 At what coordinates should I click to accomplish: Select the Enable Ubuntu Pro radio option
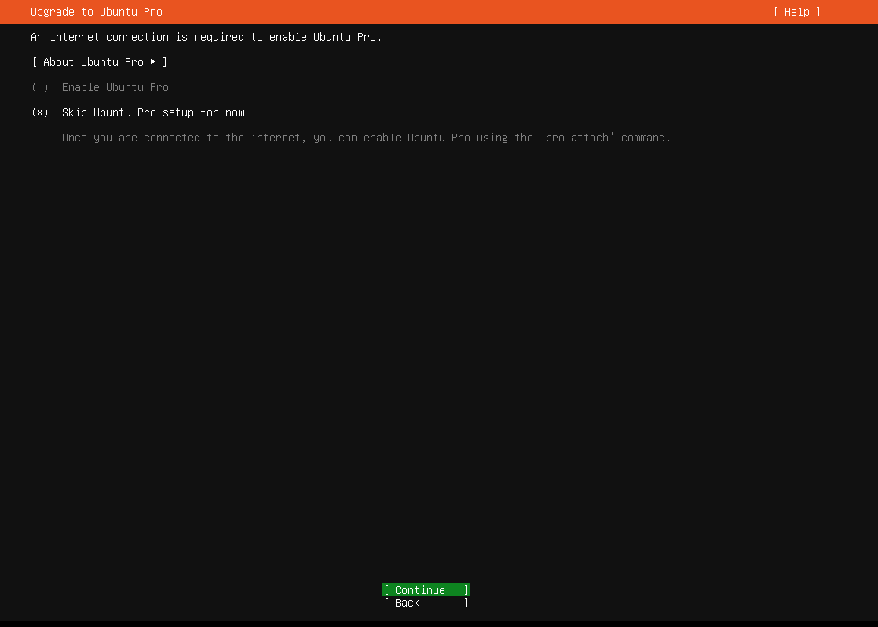101,87
